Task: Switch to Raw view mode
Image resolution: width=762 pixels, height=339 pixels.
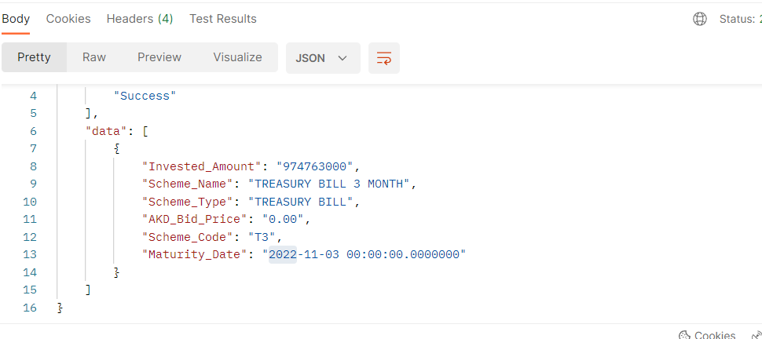Action: [x=94, y=57]
